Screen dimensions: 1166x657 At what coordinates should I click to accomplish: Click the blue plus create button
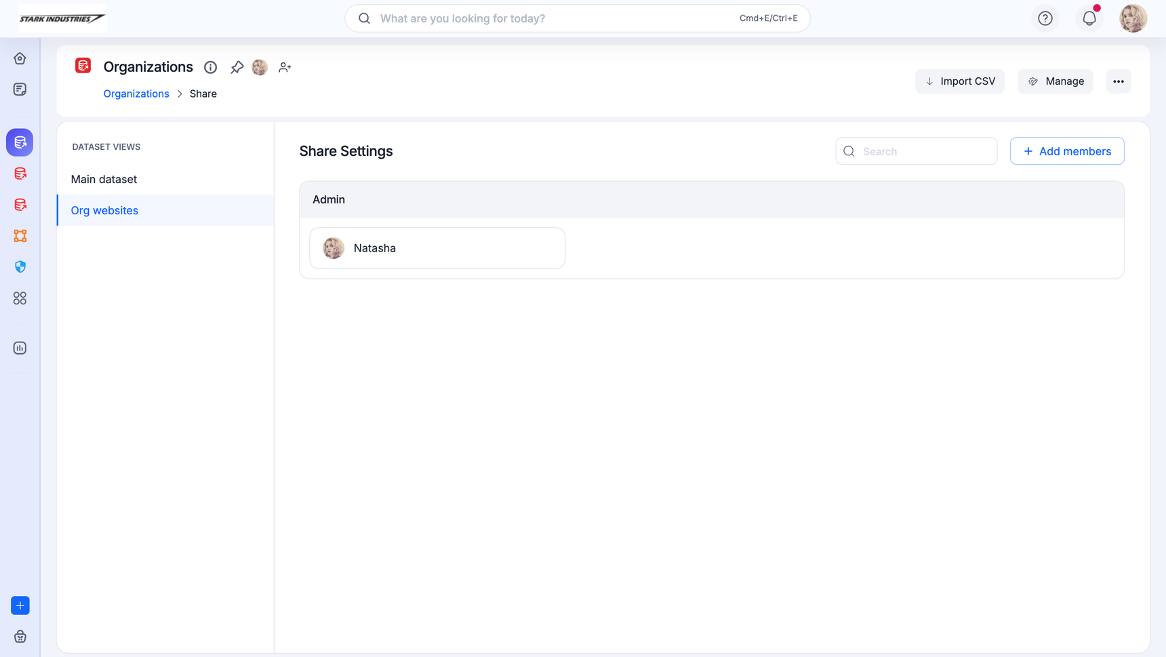[x=20, y=605]
